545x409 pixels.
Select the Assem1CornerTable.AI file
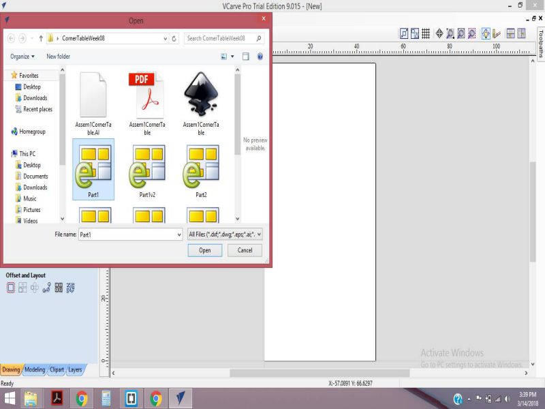pyautogui.click(x=93, y=104)
